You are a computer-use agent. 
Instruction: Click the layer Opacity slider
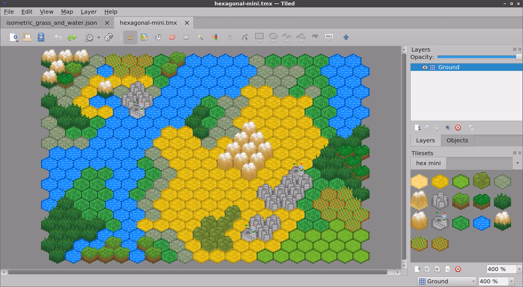pyautogui.click(x=480, y=57)
